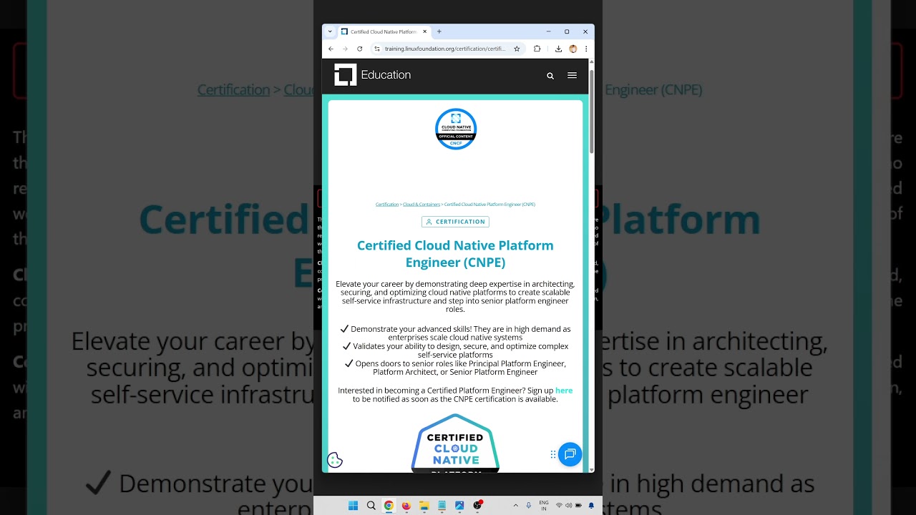This screenshot has width=916, height=515.
Task: Open Chrome's three-dot menu
Action: (586, 49)
